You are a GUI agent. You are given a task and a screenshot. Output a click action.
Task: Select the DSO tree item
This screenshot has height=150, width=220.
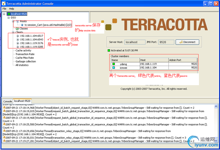13,18
